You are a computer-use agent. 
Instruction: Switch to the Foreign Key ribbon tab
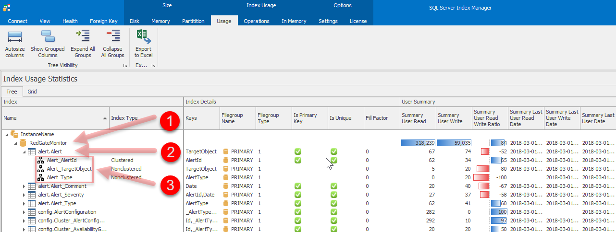[103, 21]
